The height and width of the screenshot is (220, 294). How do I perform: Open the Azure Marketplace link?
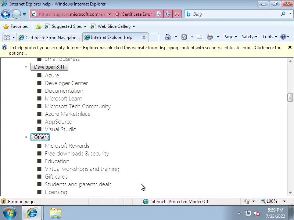(x=68, y=114)
